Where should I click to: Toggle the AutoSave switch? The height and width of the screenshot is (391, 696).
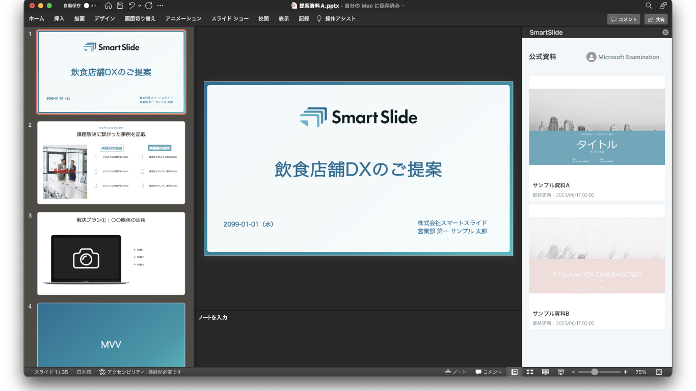[90, 6]
